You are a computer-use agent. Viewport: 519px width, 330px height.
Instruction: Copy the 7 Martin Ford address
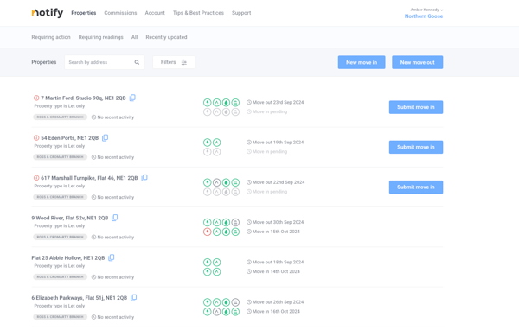[132, 98]
